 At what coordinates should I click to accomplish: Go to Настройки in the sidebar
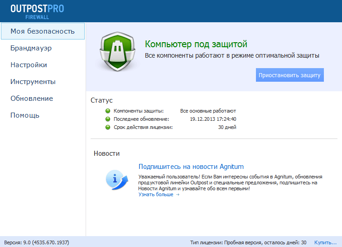coord(29,65)
